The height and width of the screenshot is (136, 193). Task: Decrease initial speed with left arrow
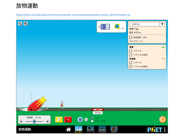click(21, 121)
